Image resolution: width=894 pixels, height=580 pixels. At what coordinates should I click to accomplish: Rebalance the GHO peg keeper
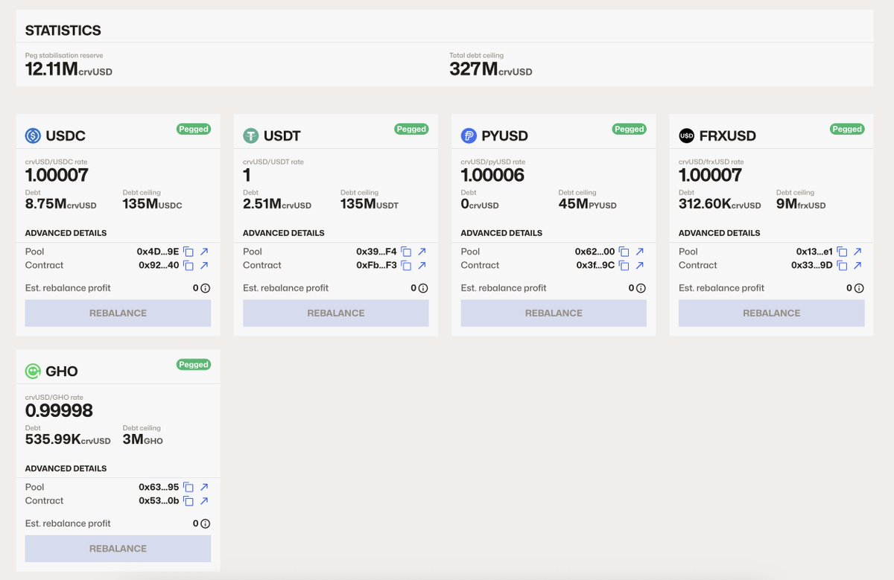118,549
